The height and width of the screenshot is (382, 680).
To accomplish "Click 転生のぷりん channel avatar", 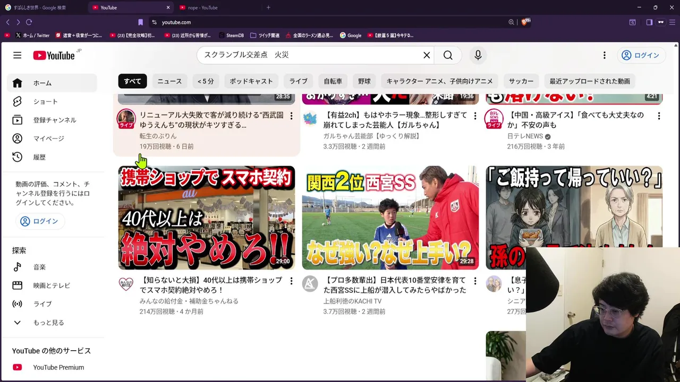I will tap(126, 119).
